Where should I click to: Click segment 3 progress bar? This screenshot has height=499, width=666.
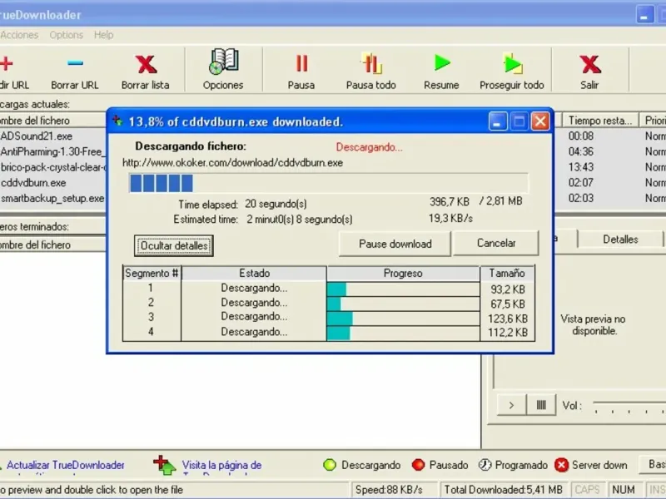pyautogui.click(x=403, y=319)
